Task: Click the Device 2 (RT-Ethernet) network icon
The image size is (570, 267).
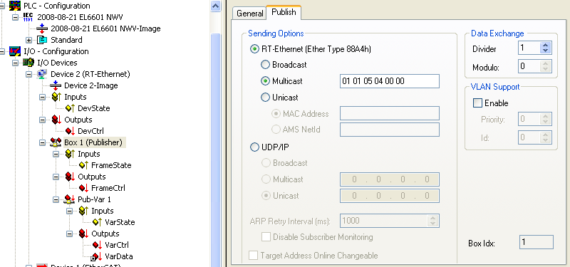Action: (42, 74)
